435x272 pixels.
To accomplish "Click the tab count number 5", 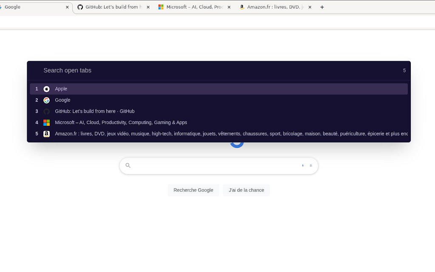I will pyautogui.click(x=404, y=71).
